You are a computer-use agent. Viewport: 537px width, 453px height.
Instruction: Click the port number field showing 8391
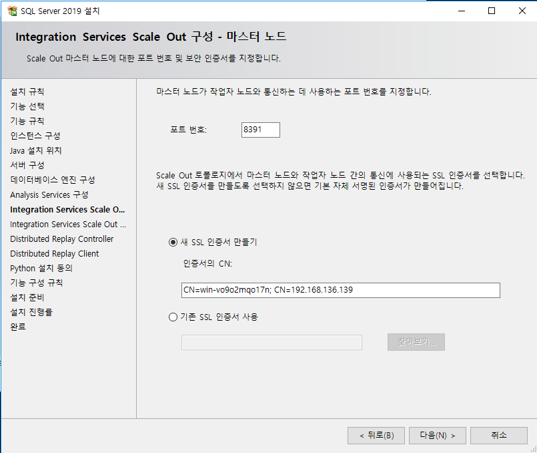click(x=261, y=130)
